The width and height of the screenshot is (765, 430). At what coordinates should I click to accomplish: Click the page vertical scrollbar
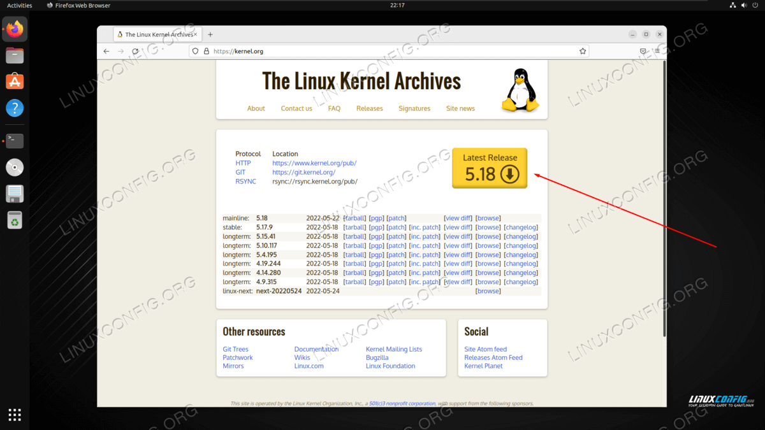[x=664, y=198]
